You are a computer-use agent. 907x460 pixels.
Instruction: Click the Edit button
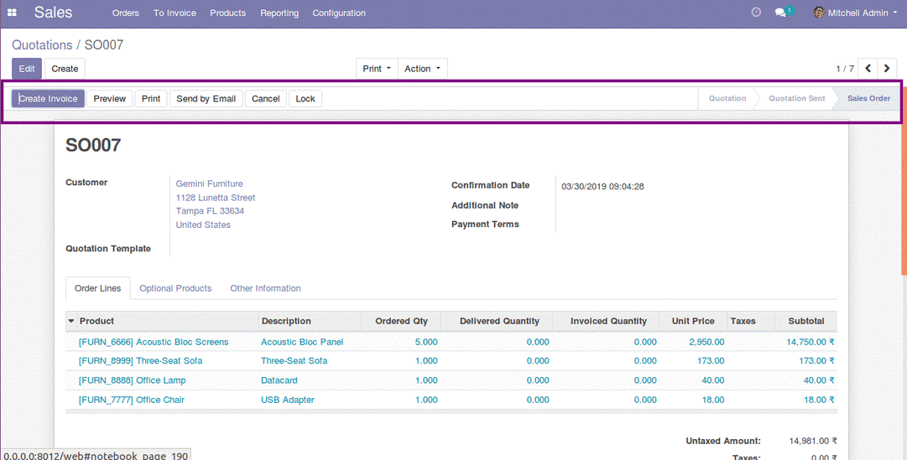point(27,69)
